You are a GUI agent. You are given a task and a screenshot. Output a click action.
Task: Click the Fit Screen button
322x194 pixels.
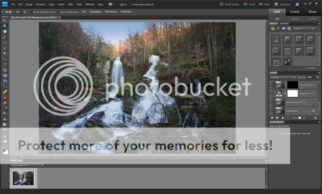coord(95,12)
